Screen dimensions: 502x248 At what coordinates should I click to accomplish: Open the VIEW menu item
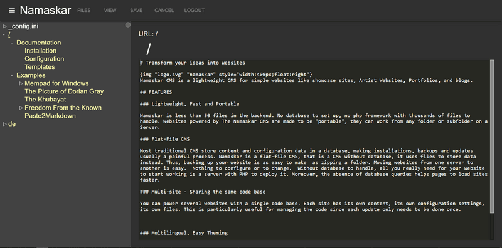pyautogui.click(x=110, y=10)
